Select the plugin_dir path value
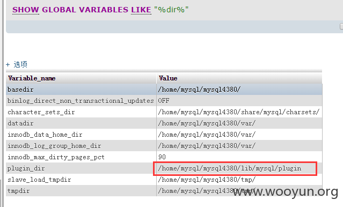The height and width of the screenshot is (207, 343). pos(230,168)
